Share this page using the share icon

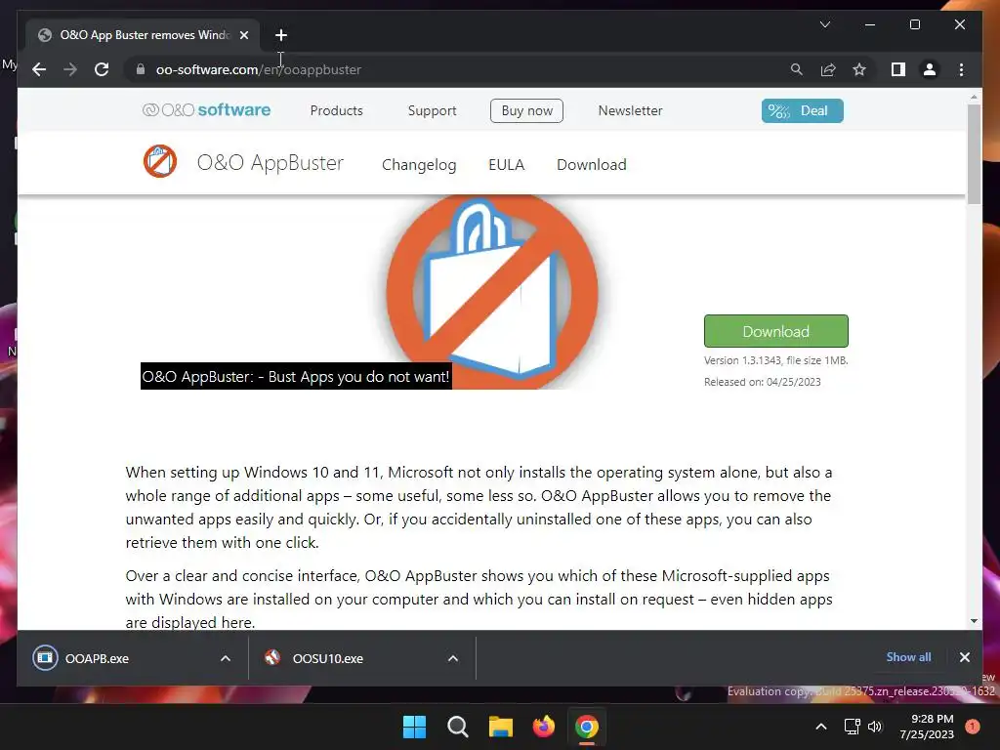point(828,69)
